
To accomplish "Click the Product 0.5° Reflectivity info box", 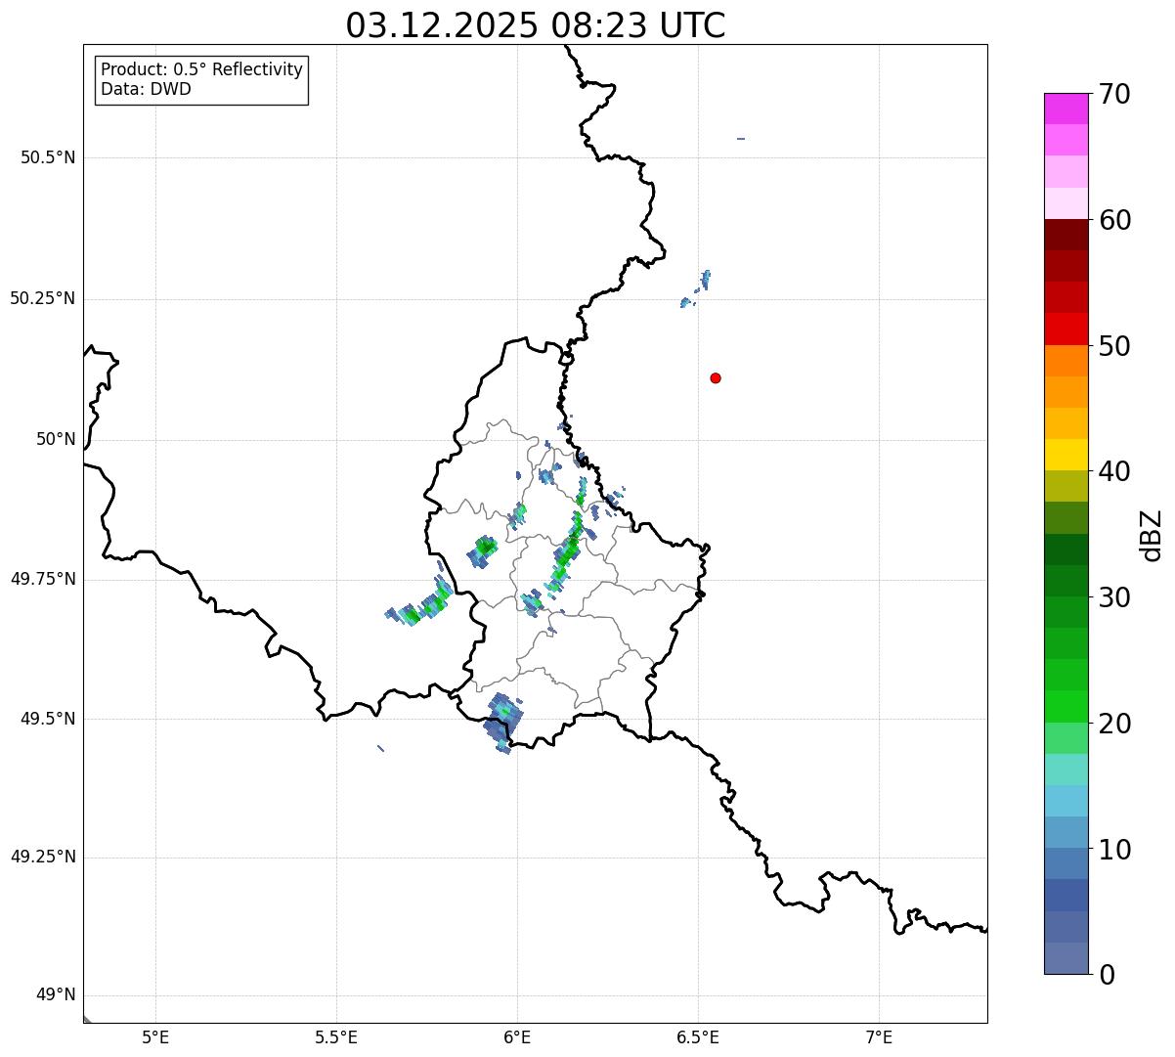I will (x=201, y=80).
